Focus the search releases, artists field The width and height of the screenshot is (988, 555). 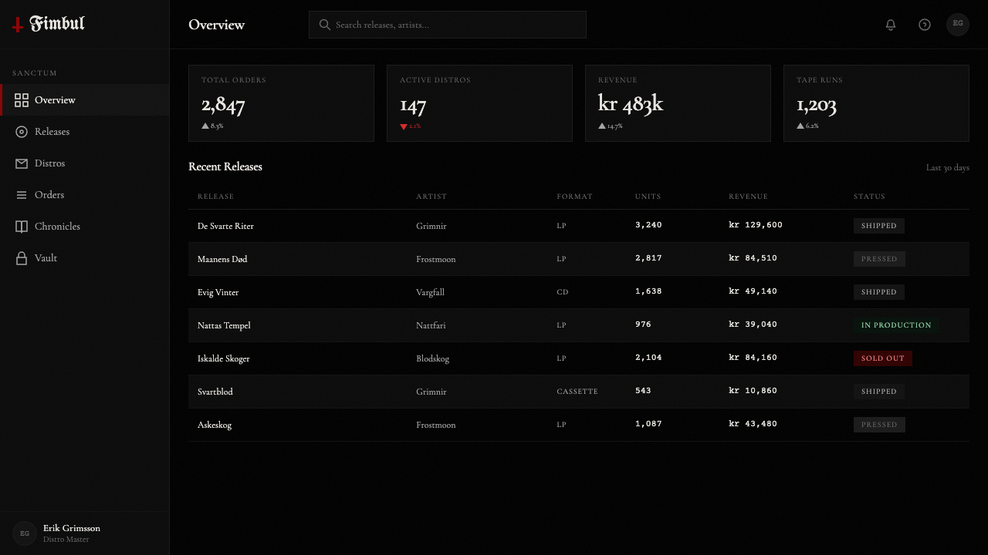pyautogui.click(x=448, y=25)
